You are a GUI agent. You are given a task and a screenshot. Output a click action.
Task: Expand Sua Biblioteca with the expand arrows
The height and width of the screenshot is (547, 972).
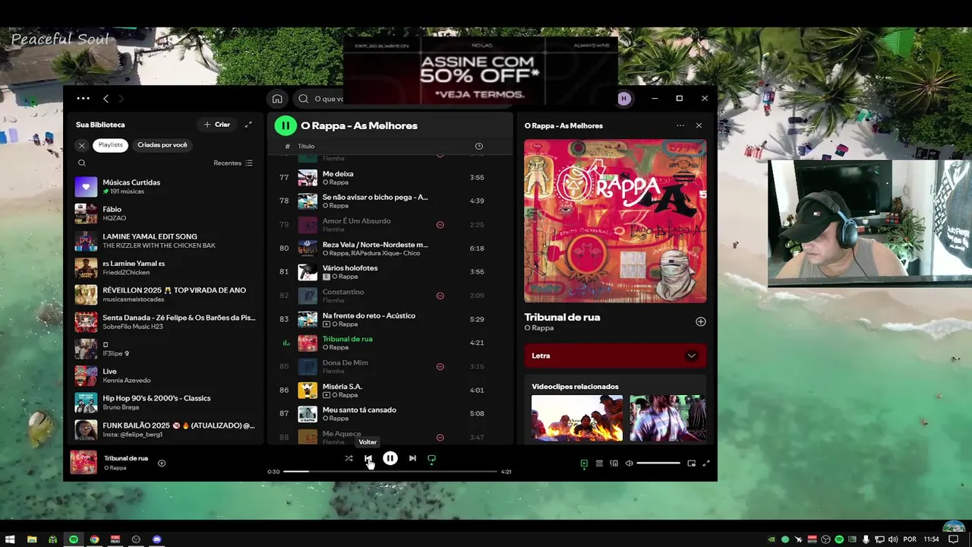tap(248, 125)
